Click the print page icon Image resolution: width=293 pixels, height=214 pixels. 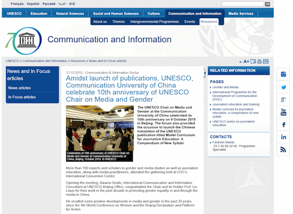click(260, 61)
